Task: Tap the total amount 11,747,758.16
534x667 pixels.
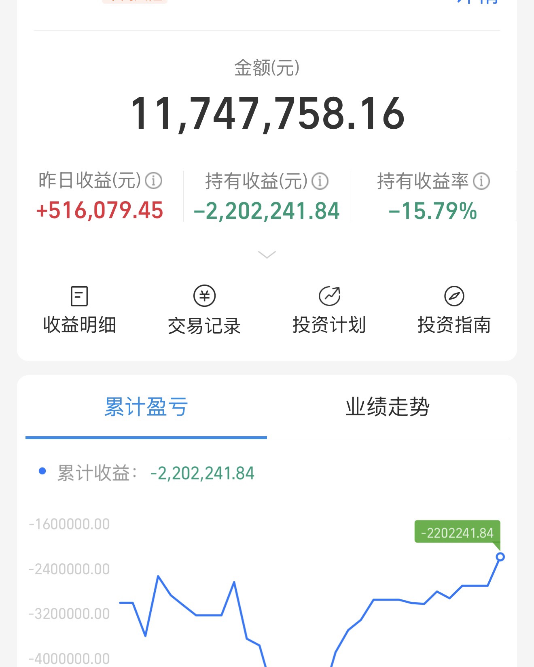Action: tap(267, 114)
